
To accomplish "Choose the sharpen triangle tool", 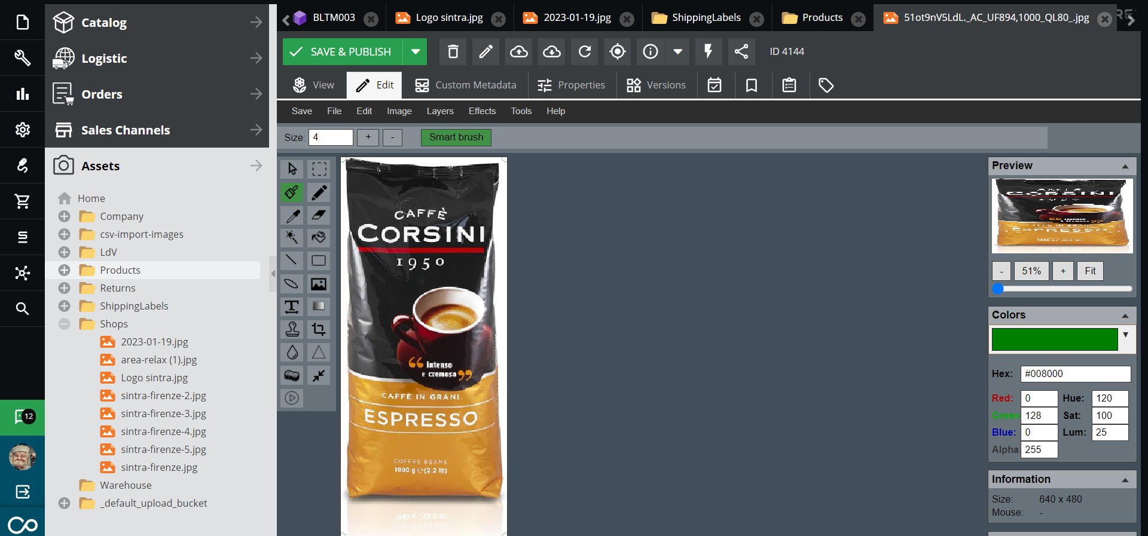I will pyautogui.click(x=319, y=353).
